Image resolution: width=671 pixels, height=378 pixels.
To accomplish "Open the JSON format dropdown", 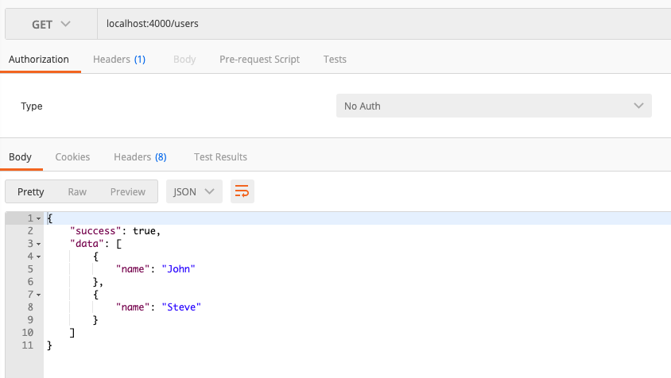I will click(x=194, y=191).
